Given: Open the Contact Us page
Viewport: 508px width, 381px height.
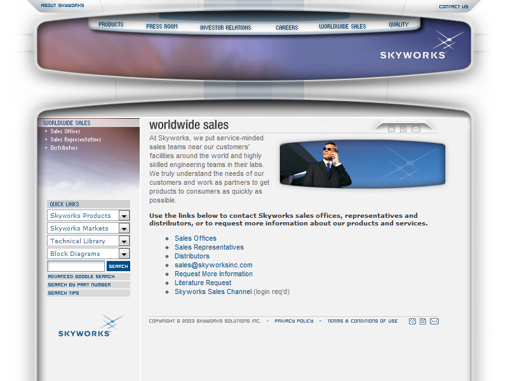Looking at the screenshot, I should click(453, 6).
